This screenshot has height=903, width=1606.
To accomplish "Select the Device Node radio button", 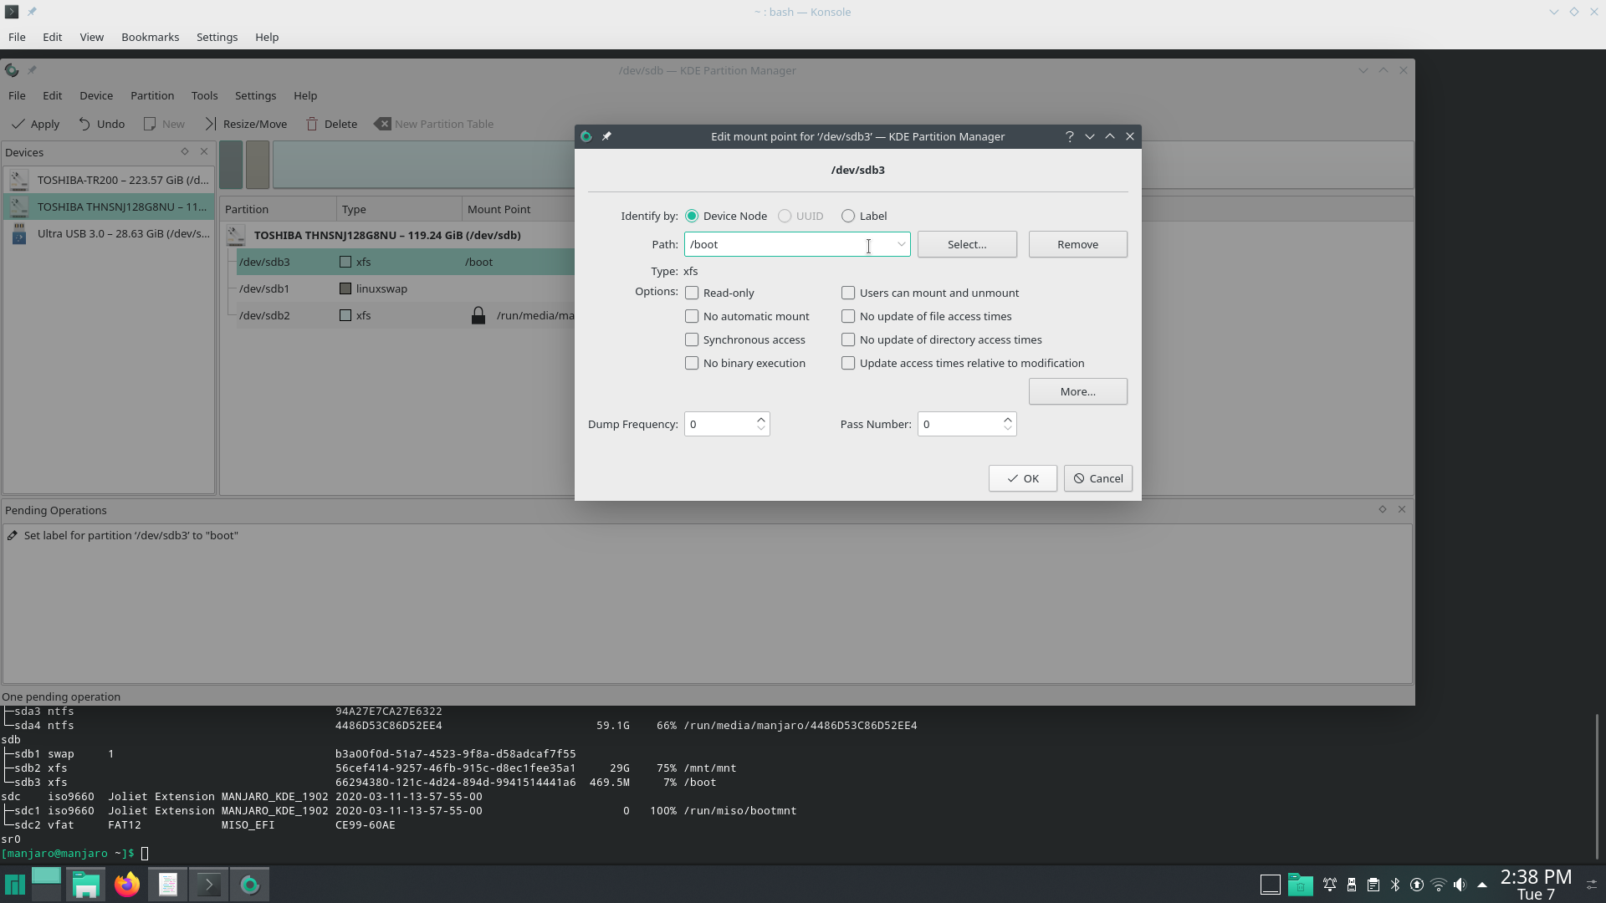I will [692, 216].
